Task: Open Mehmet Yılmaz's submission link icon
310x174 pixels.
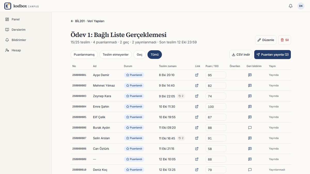Action: 197,86
